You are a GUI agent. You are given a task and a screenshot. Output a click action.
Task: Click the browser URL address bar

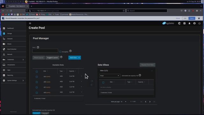tap(76, 11)
